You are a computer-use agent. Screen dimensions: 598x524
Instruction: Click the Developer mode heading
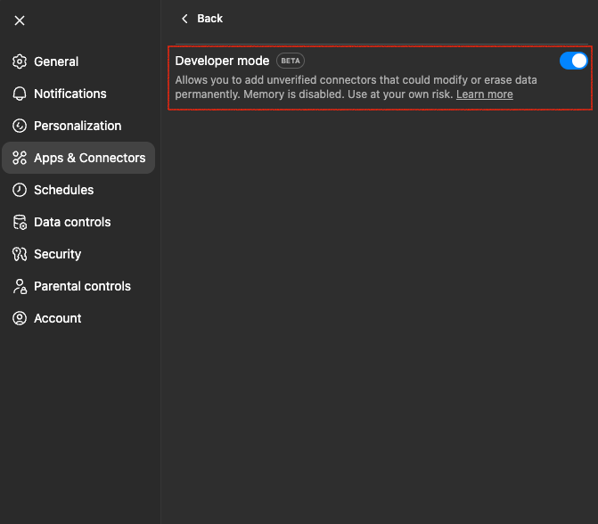point(222,61)
